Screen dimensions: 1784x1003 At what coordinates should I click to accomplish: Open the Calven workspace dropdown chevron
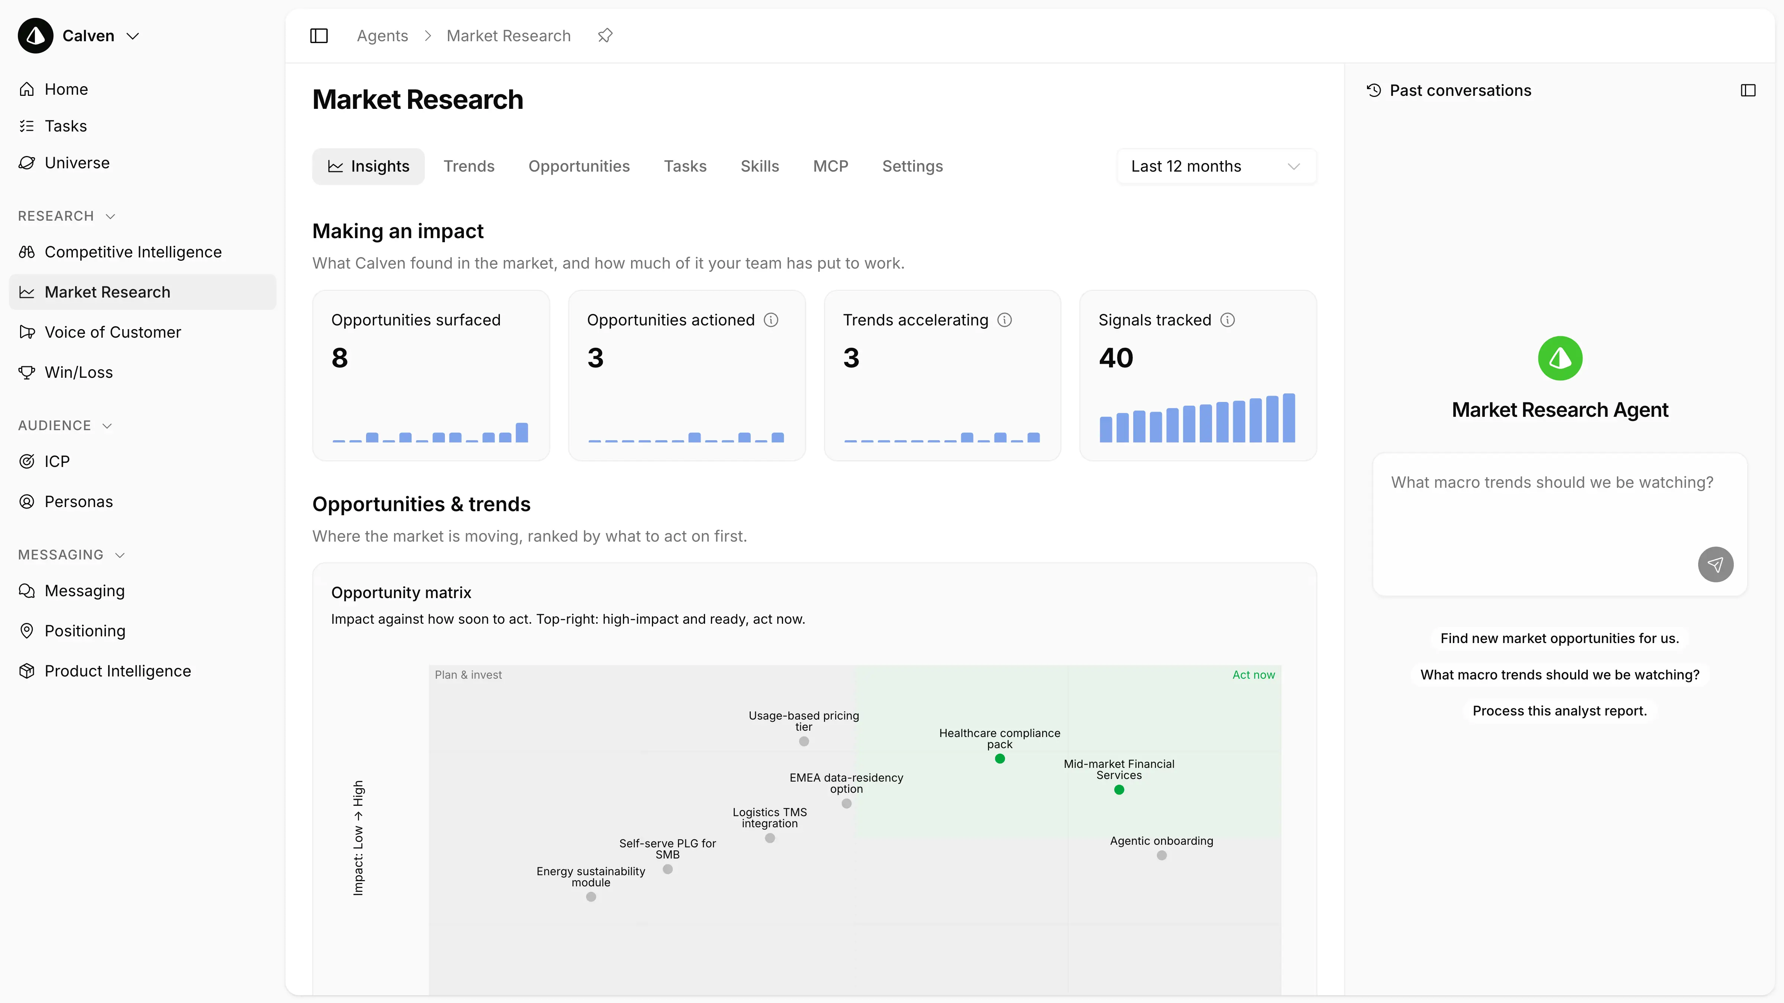(x=133, y=36)
